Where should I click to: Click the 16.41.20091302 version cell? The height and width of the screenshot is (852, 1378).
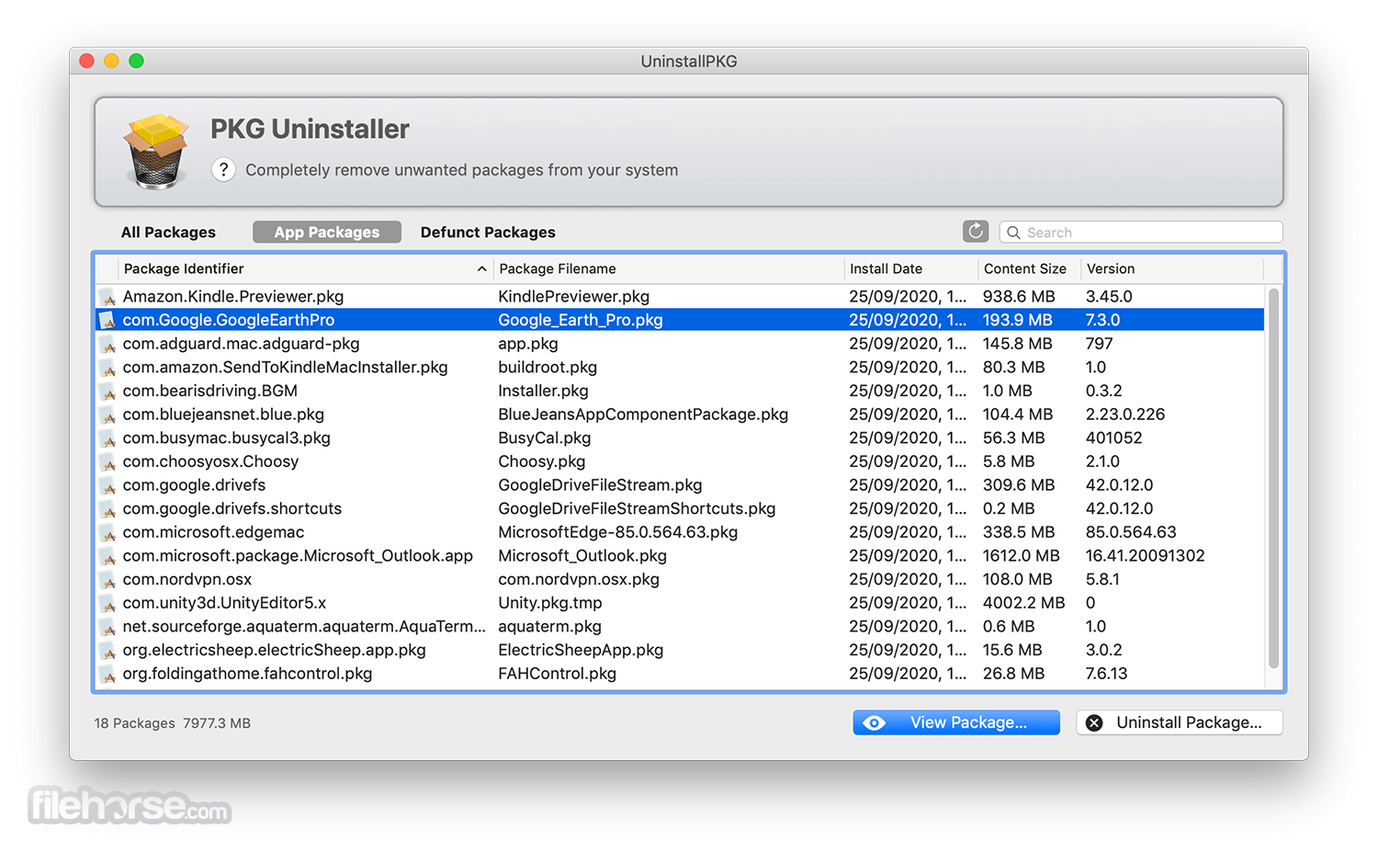1145,556
